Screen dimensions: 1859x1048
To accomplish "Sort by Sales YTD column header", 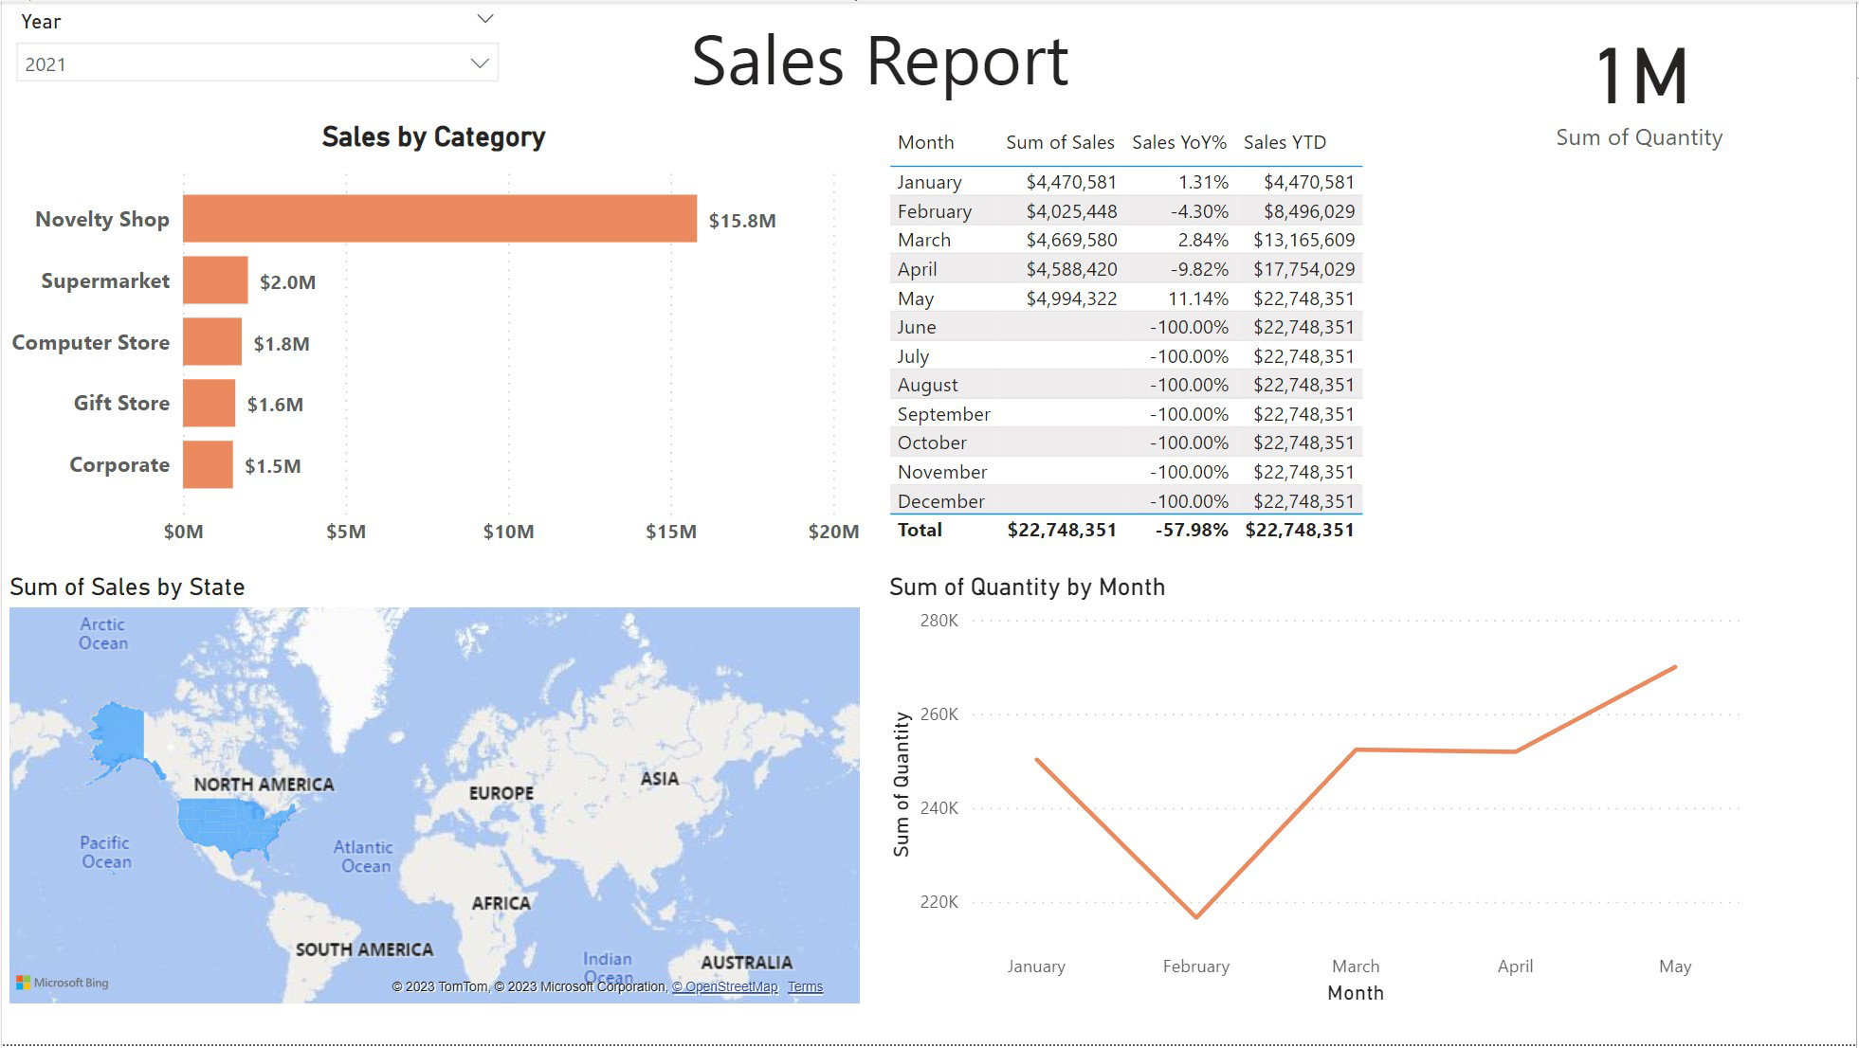I will click(x=1285, y=142).
